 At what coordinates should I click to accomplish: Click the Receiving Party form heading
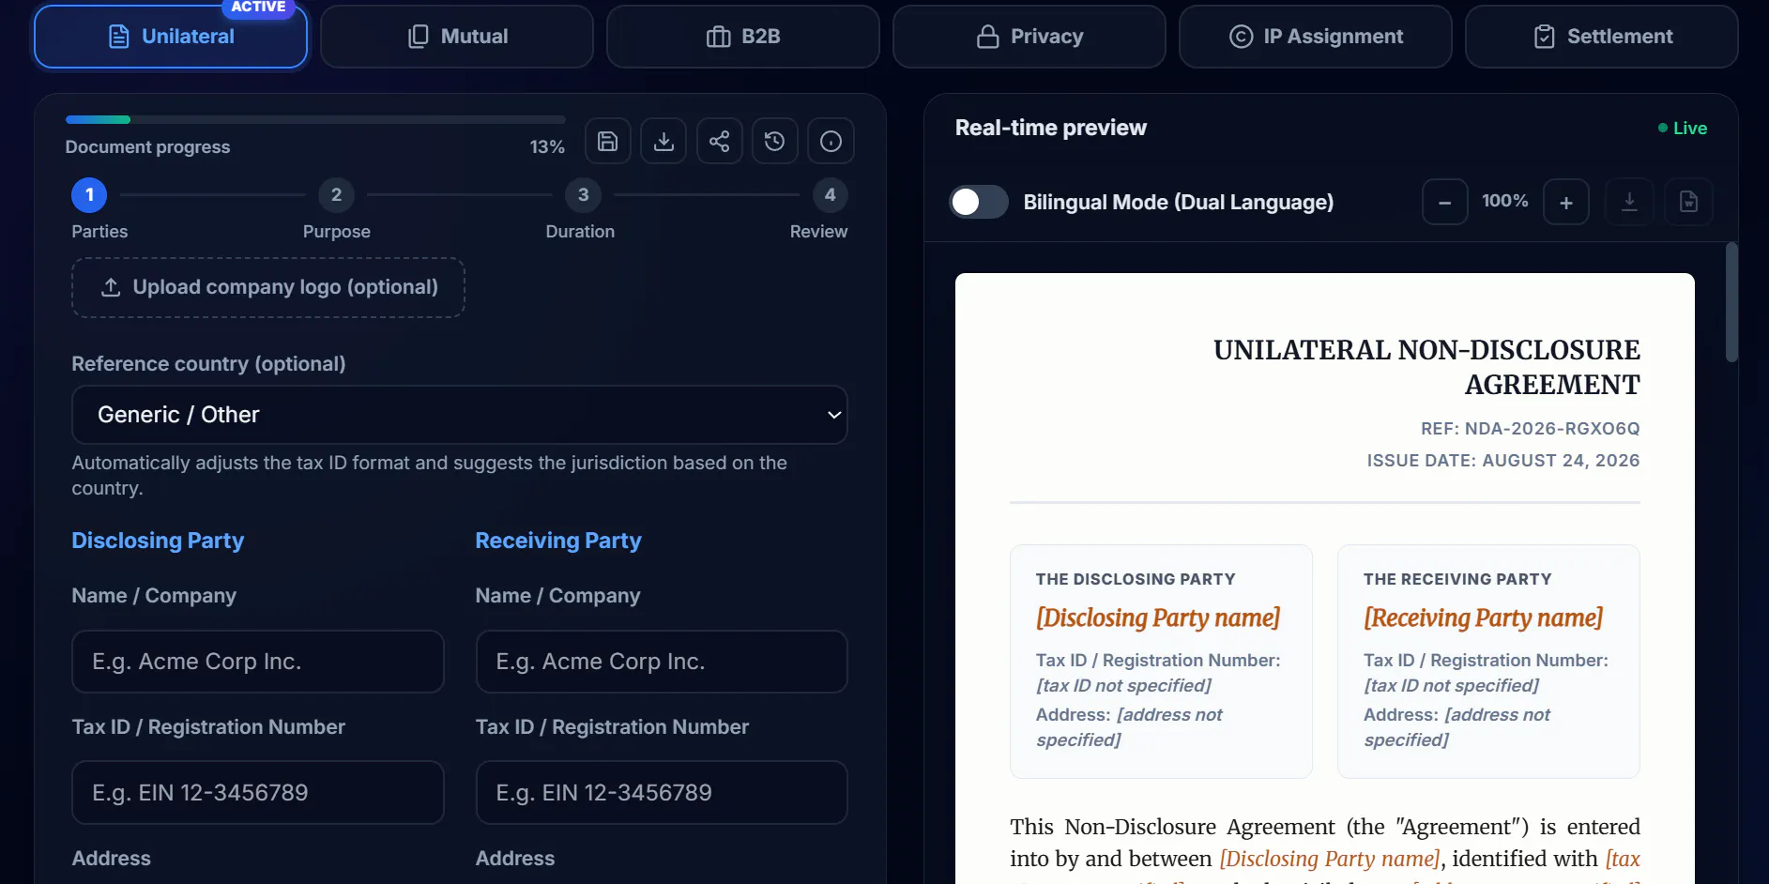click(558, 541)
